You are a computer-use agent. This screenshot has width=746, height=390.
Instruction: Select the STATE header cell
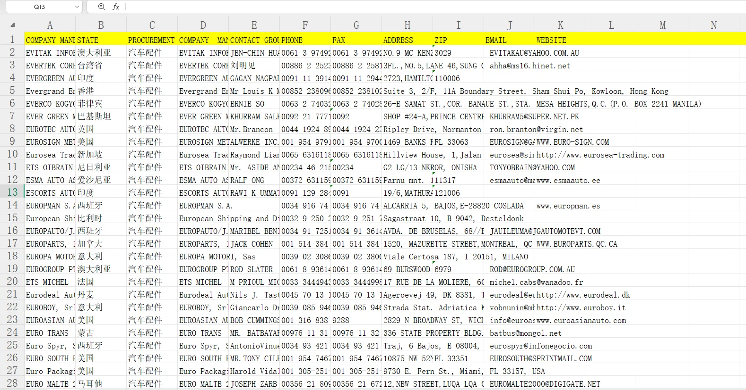point(101,40)
